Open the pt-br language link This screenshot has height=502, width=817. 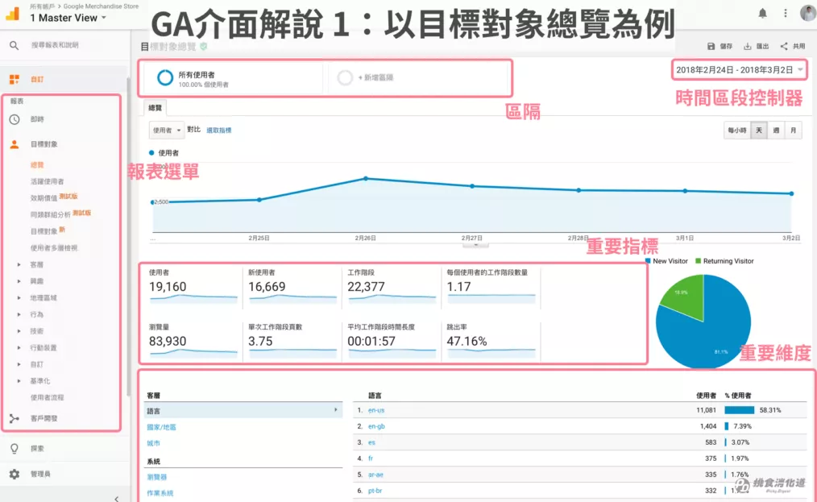point(375,491)
